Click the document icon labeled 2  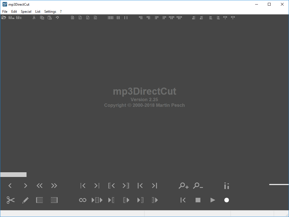click(88, 18)
